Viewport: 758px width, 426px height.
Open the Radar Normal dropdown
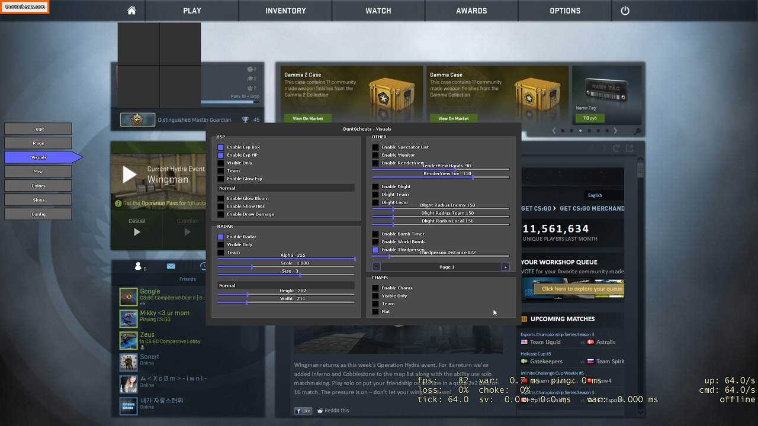[x=285, y=286]
